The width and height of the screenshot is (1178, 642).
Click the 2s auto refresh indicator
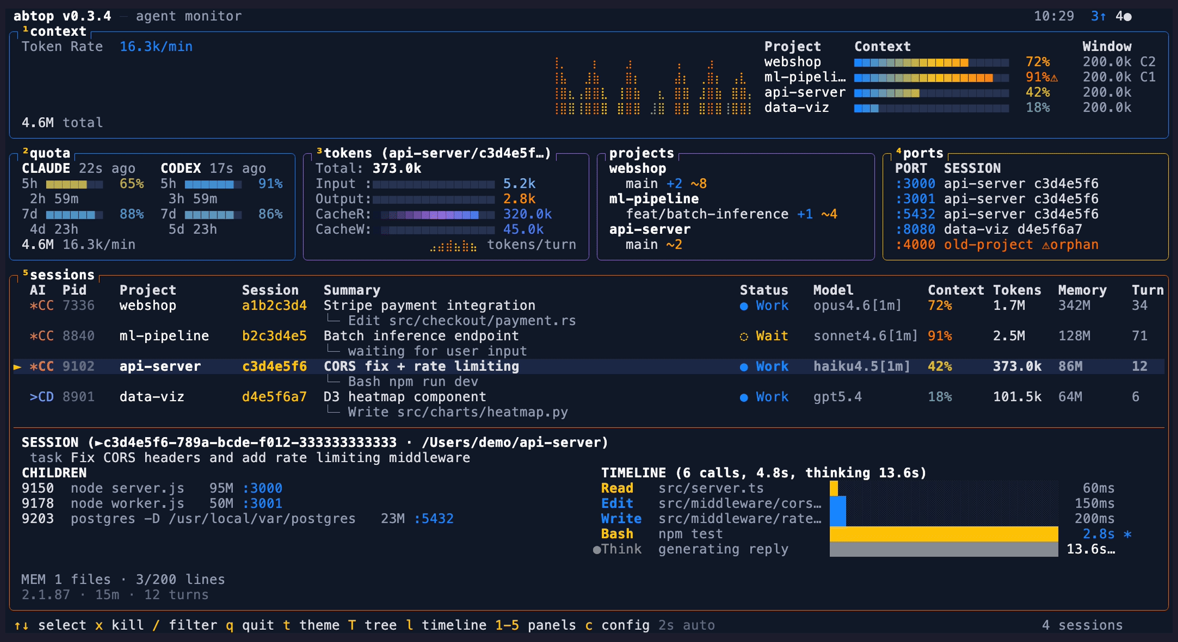tap(686, 625)
